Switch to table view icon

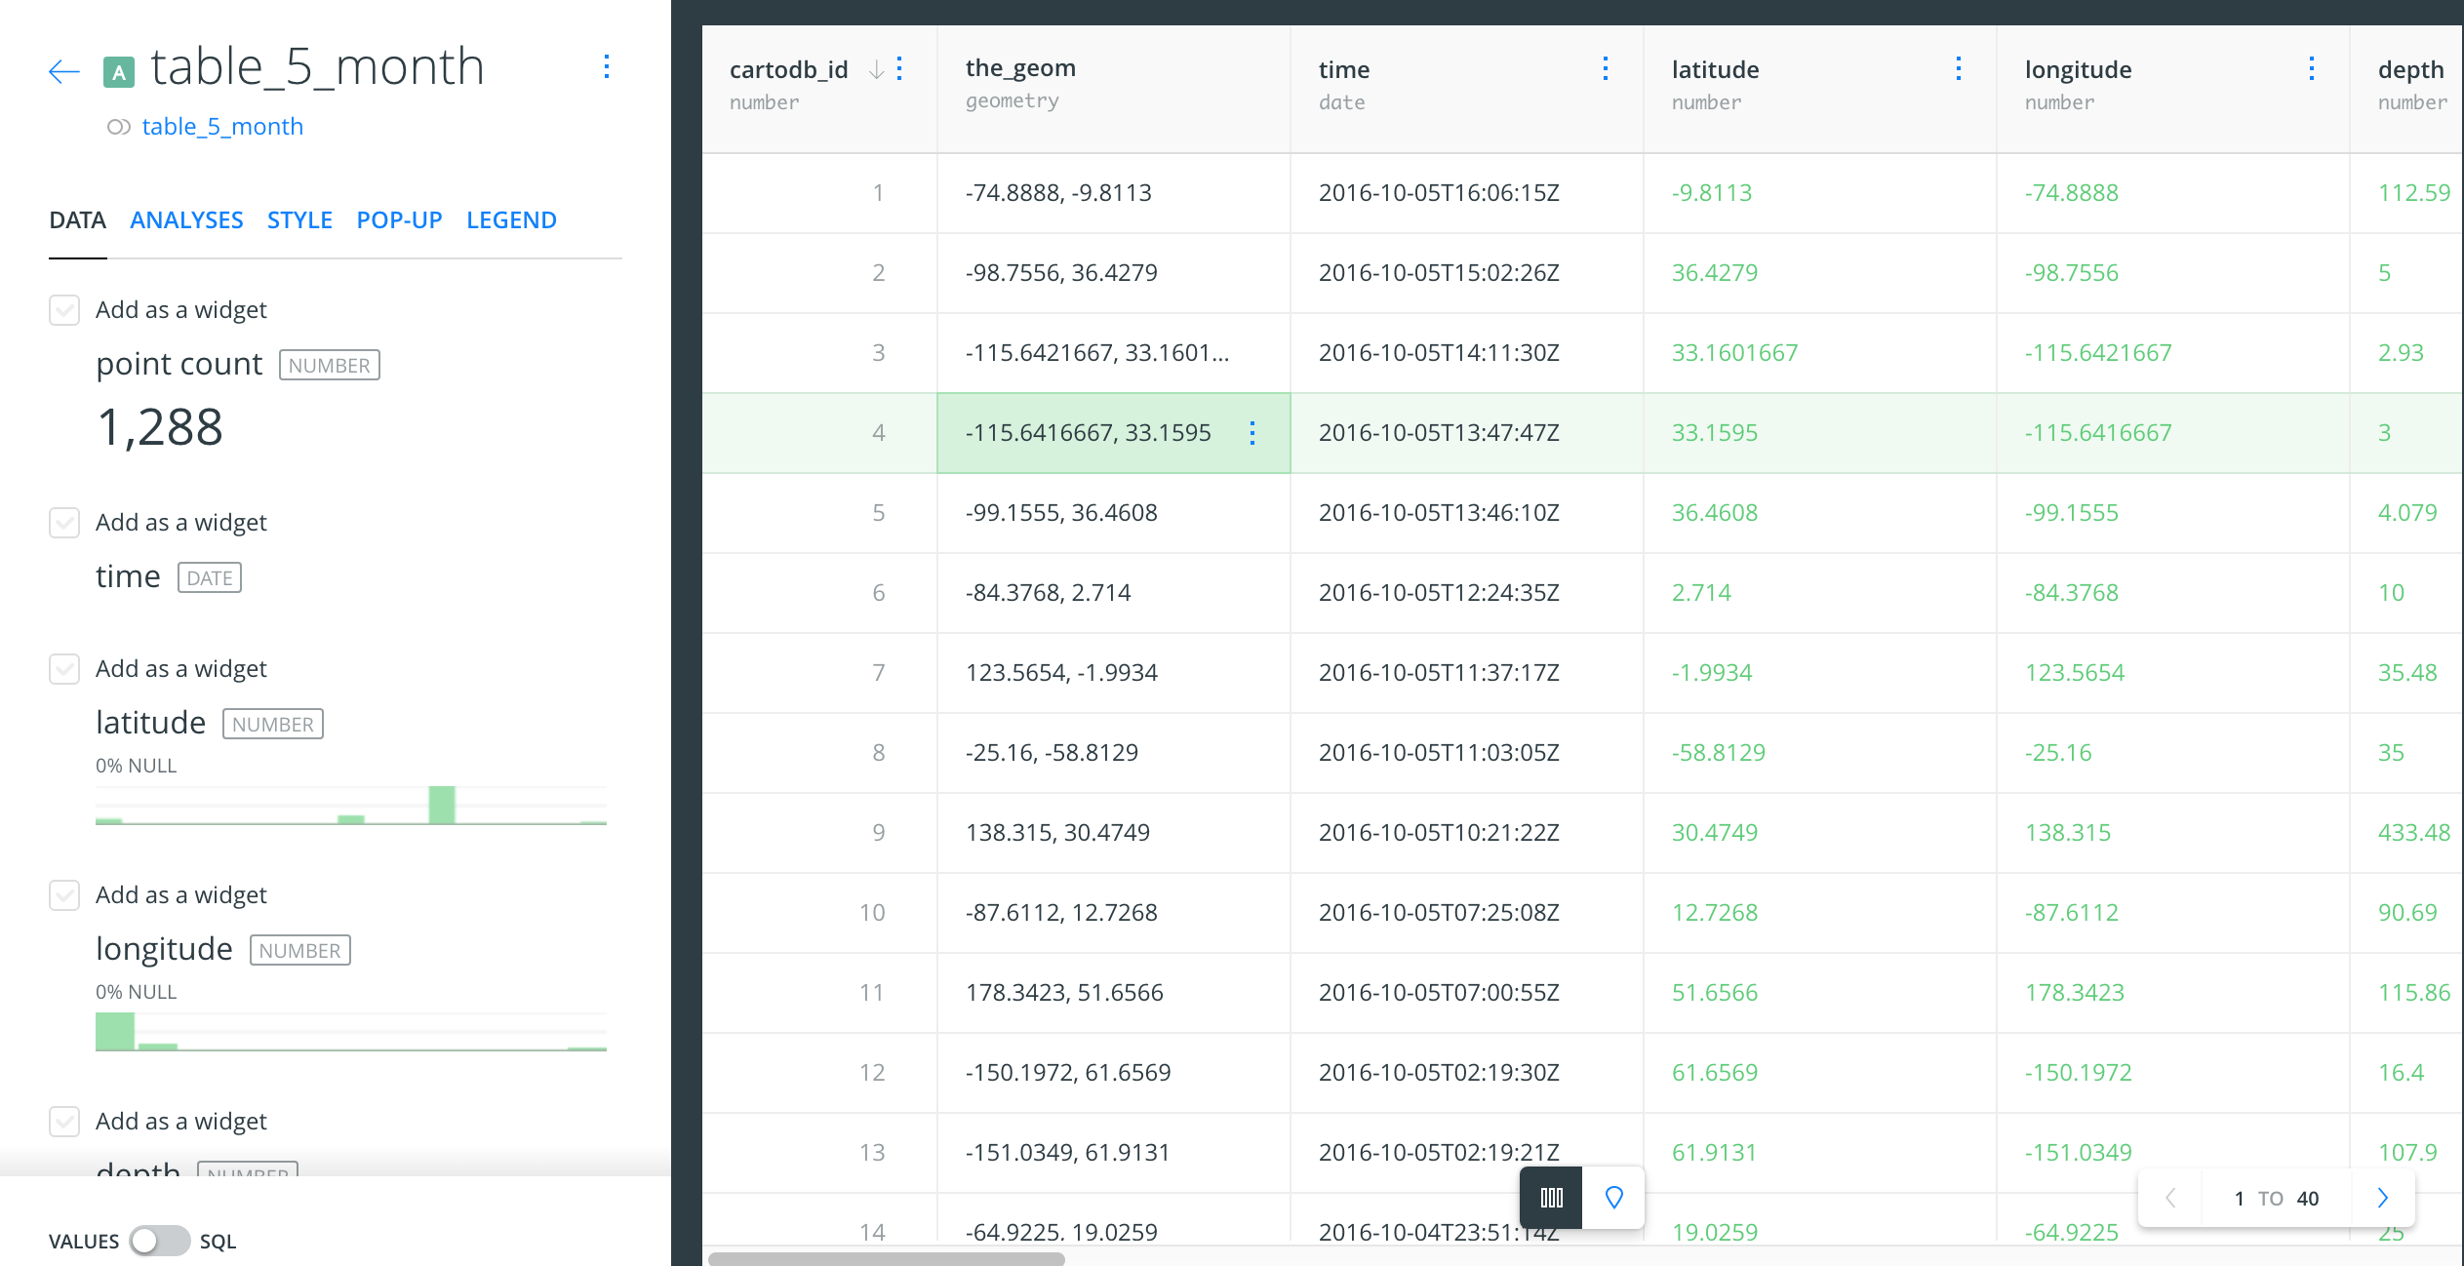click(1551, 1198)
